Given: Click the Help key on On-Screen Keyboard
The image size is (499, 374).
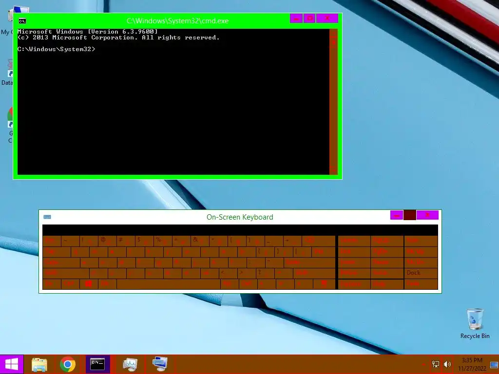Looking at the screenshot, I should click(387, 284).
